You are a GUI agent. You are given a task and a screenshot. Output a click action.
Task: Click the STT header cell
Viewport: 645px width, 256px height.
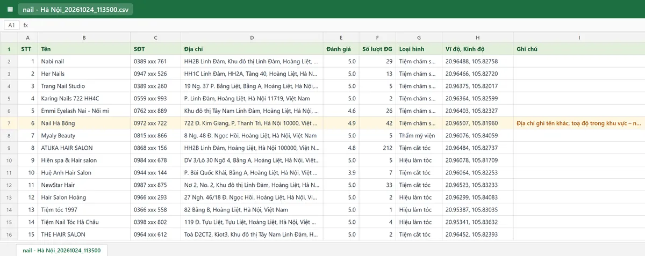27,49
